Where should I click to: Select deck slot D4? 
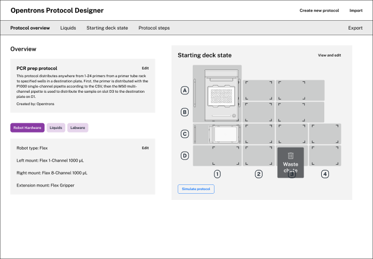point(325,156)
